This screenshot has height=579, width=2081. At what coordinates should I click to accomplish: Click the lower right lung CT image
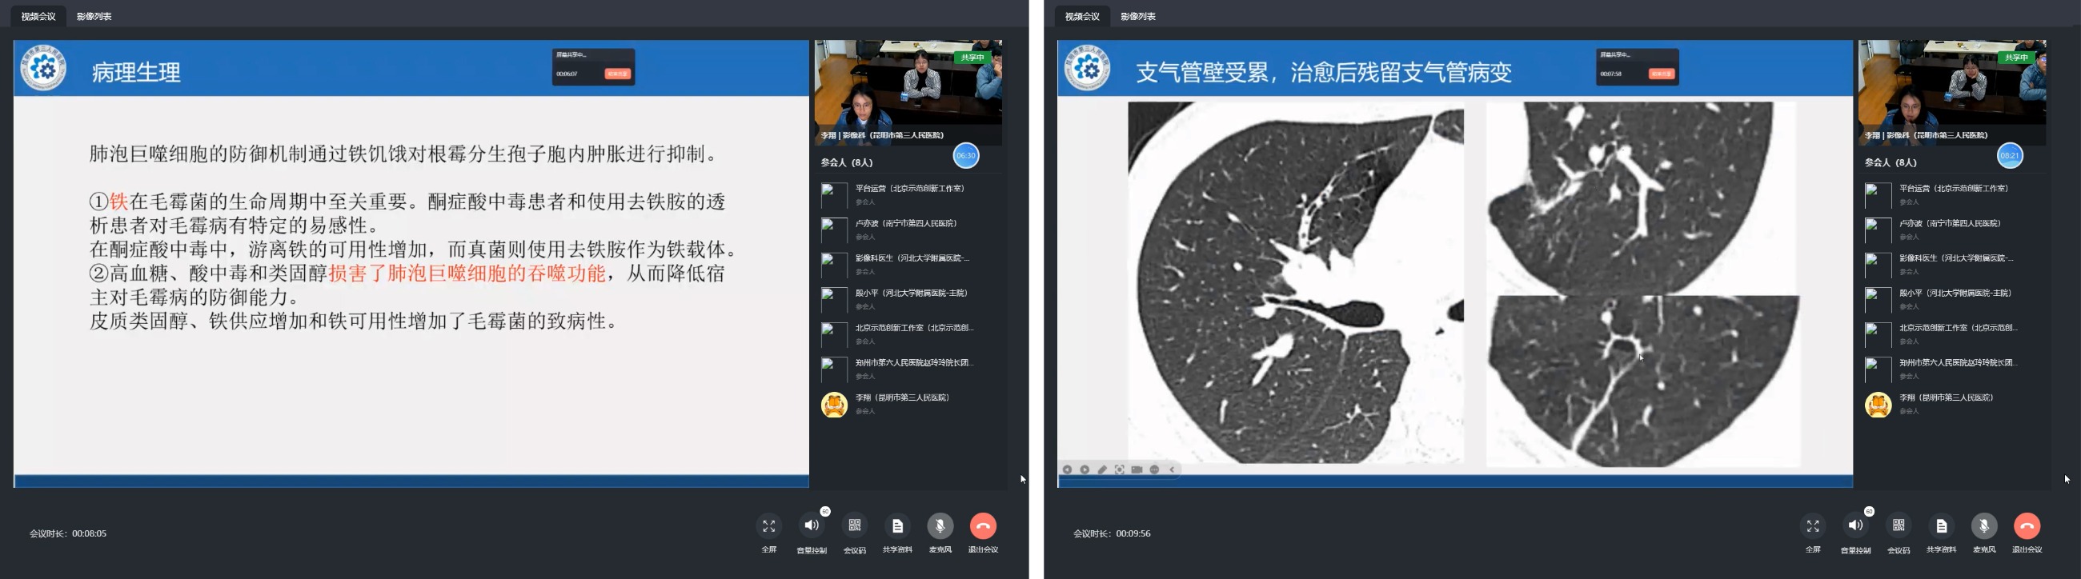[x=1643, y=381]
